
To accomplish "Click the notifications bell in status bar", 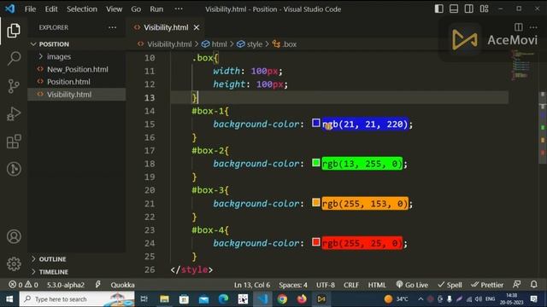I will 533,285.
